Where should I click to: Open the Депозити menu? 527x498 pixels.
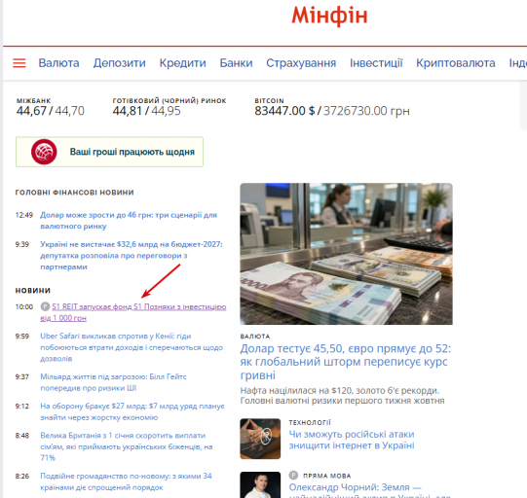pyautogui.click(x=119, y=63)
